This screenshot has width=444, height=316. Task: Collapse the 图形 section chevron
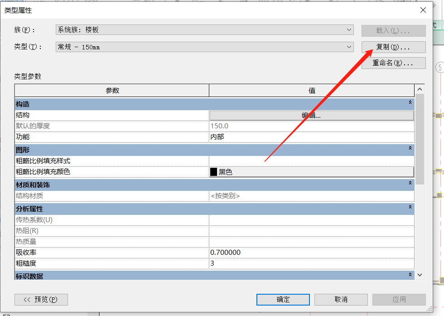point(410,148)
